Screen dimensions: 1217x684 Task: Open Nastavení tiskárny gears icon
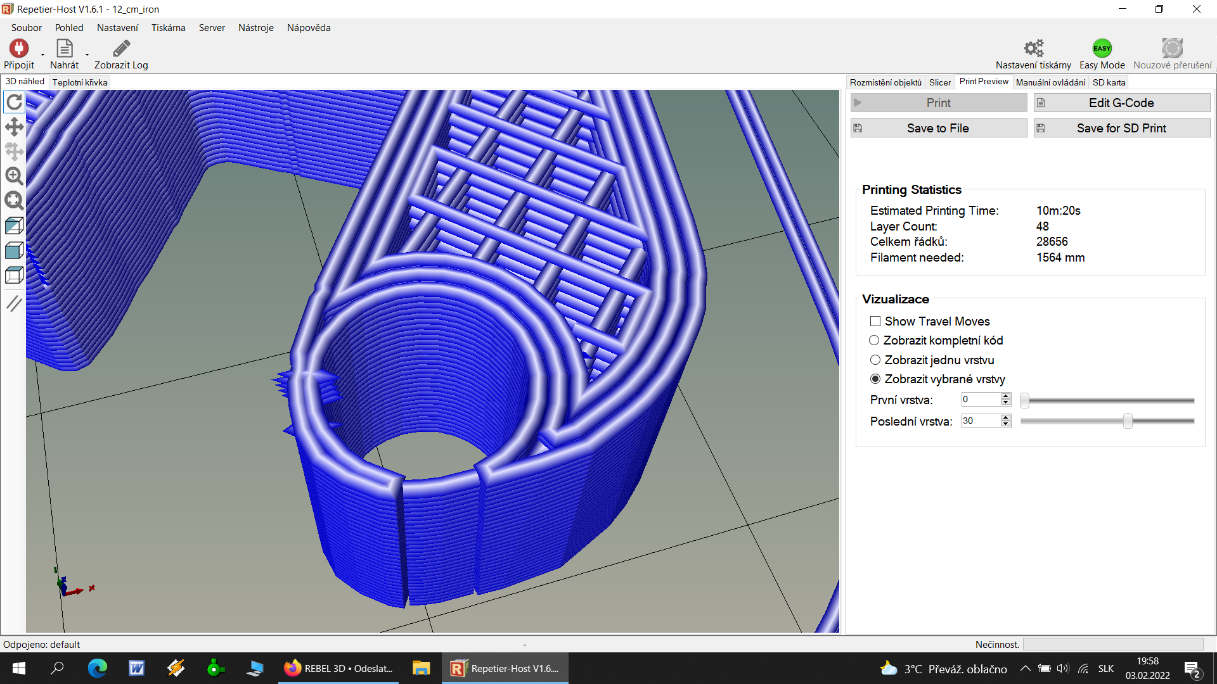click(x=1033, y=49)
